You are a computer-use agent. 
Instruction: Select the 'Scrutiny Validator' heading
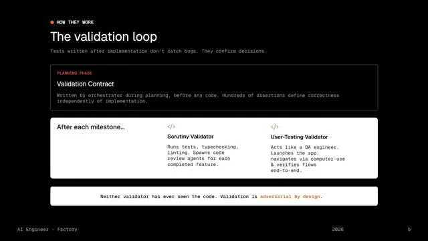pos(191,137)
